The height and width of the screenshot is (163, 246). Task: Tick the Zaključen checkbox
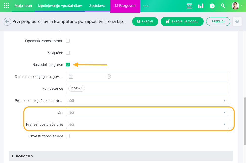point(68,53)
